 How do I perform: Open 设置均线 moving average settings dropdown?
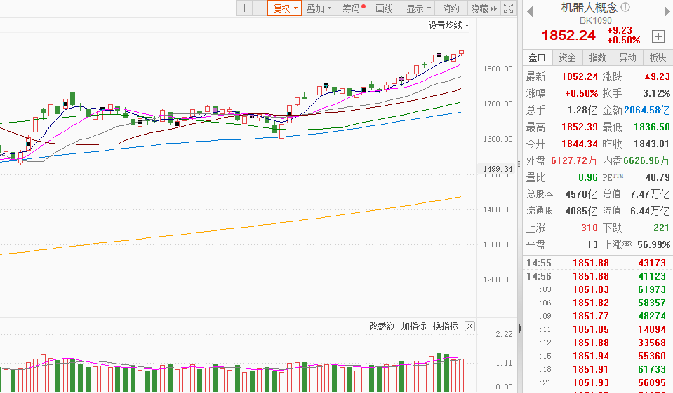pos(449,25)
